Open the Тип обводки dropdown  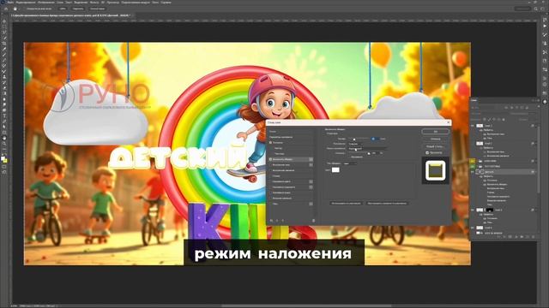click(x=350, y=163)
